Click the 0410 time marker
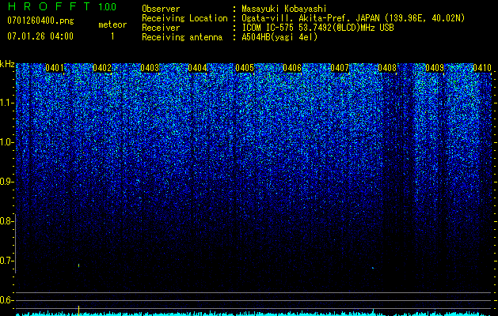Viewport: 498px width, 316px height. coord(482,68)
